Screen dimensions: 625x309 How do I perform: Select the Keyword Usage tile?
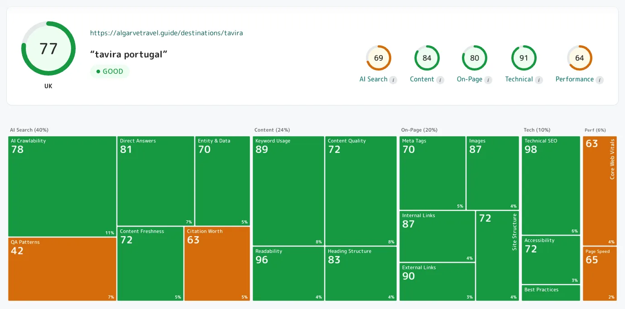point(288,191)
